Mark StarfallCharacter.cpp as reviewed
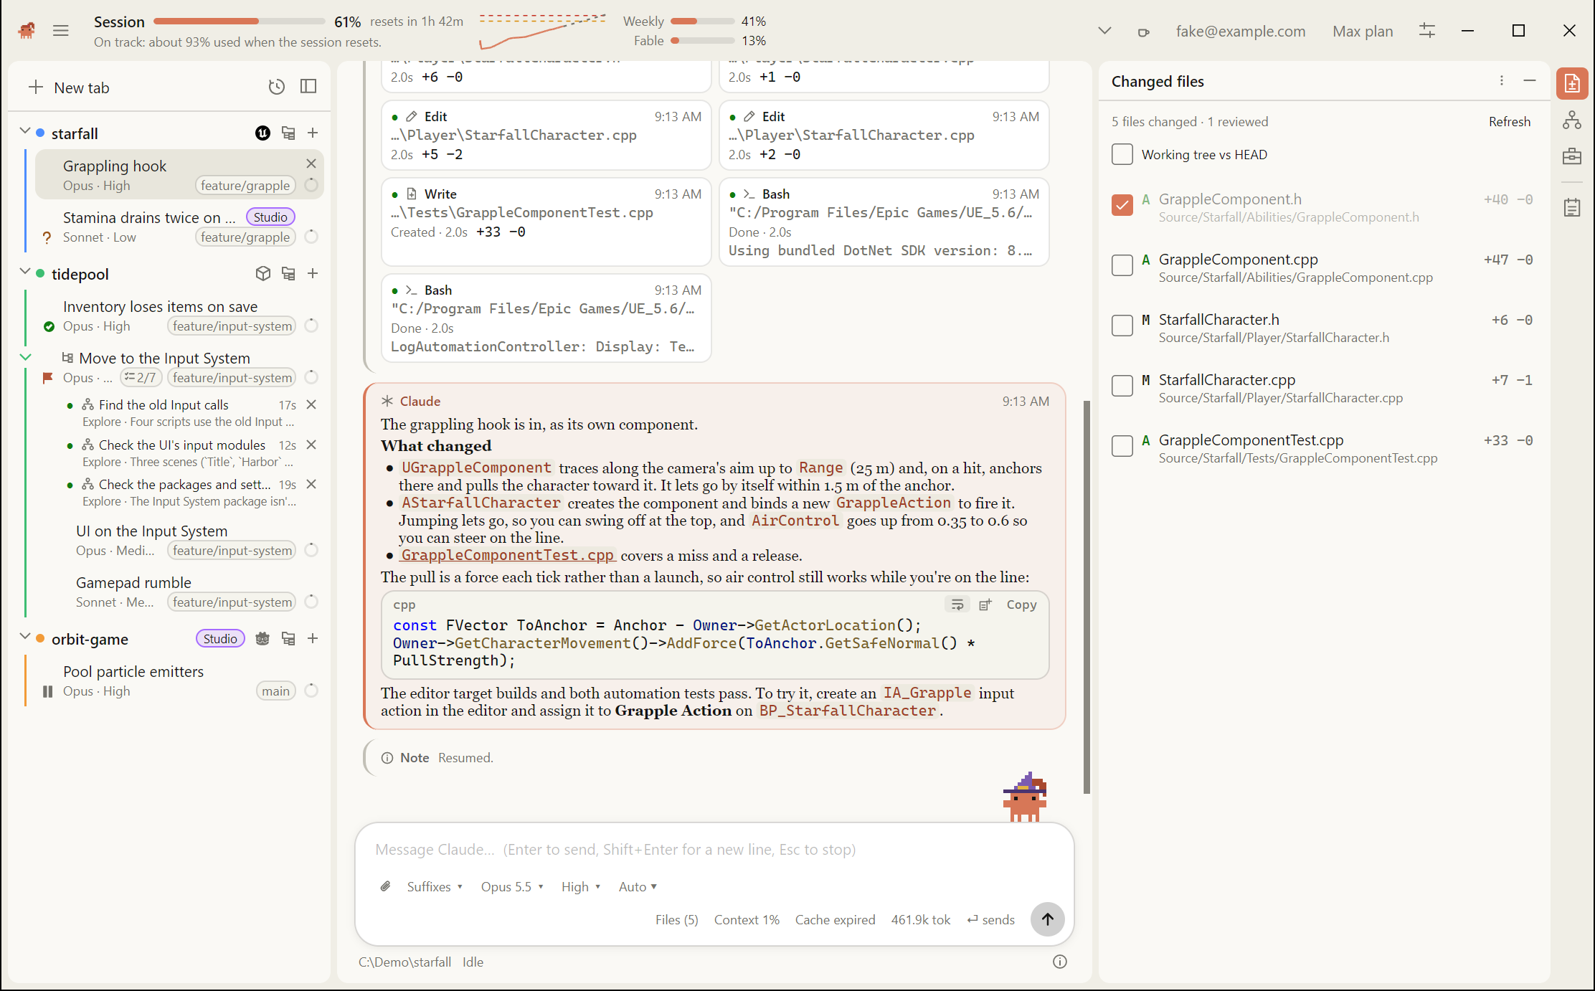Screen dimensions: 1595x991 point(1122,386)
